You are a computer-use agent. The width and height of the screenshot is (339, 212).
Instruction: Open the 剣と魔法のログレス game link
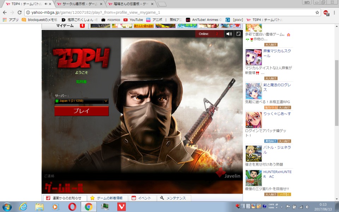pos(277,87)
